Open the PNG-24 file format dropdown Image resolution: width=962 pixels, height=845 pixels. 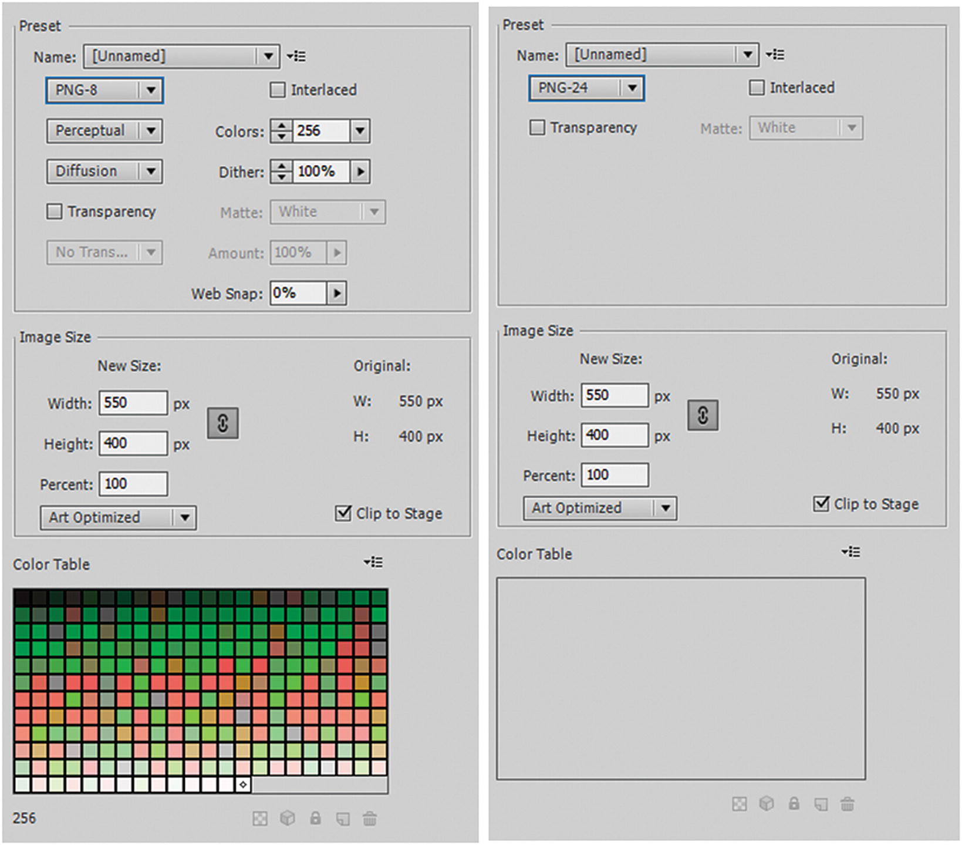pyautogui.click(x=586, y=88)
